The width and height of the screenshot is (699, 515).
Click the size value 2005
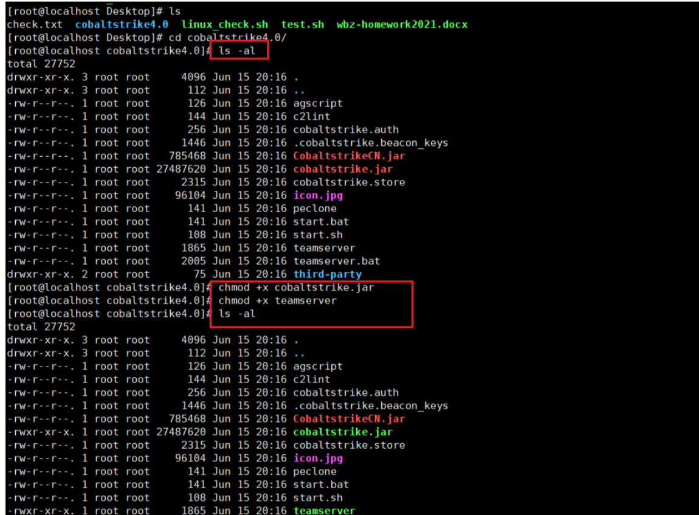[x=193, y=261]
